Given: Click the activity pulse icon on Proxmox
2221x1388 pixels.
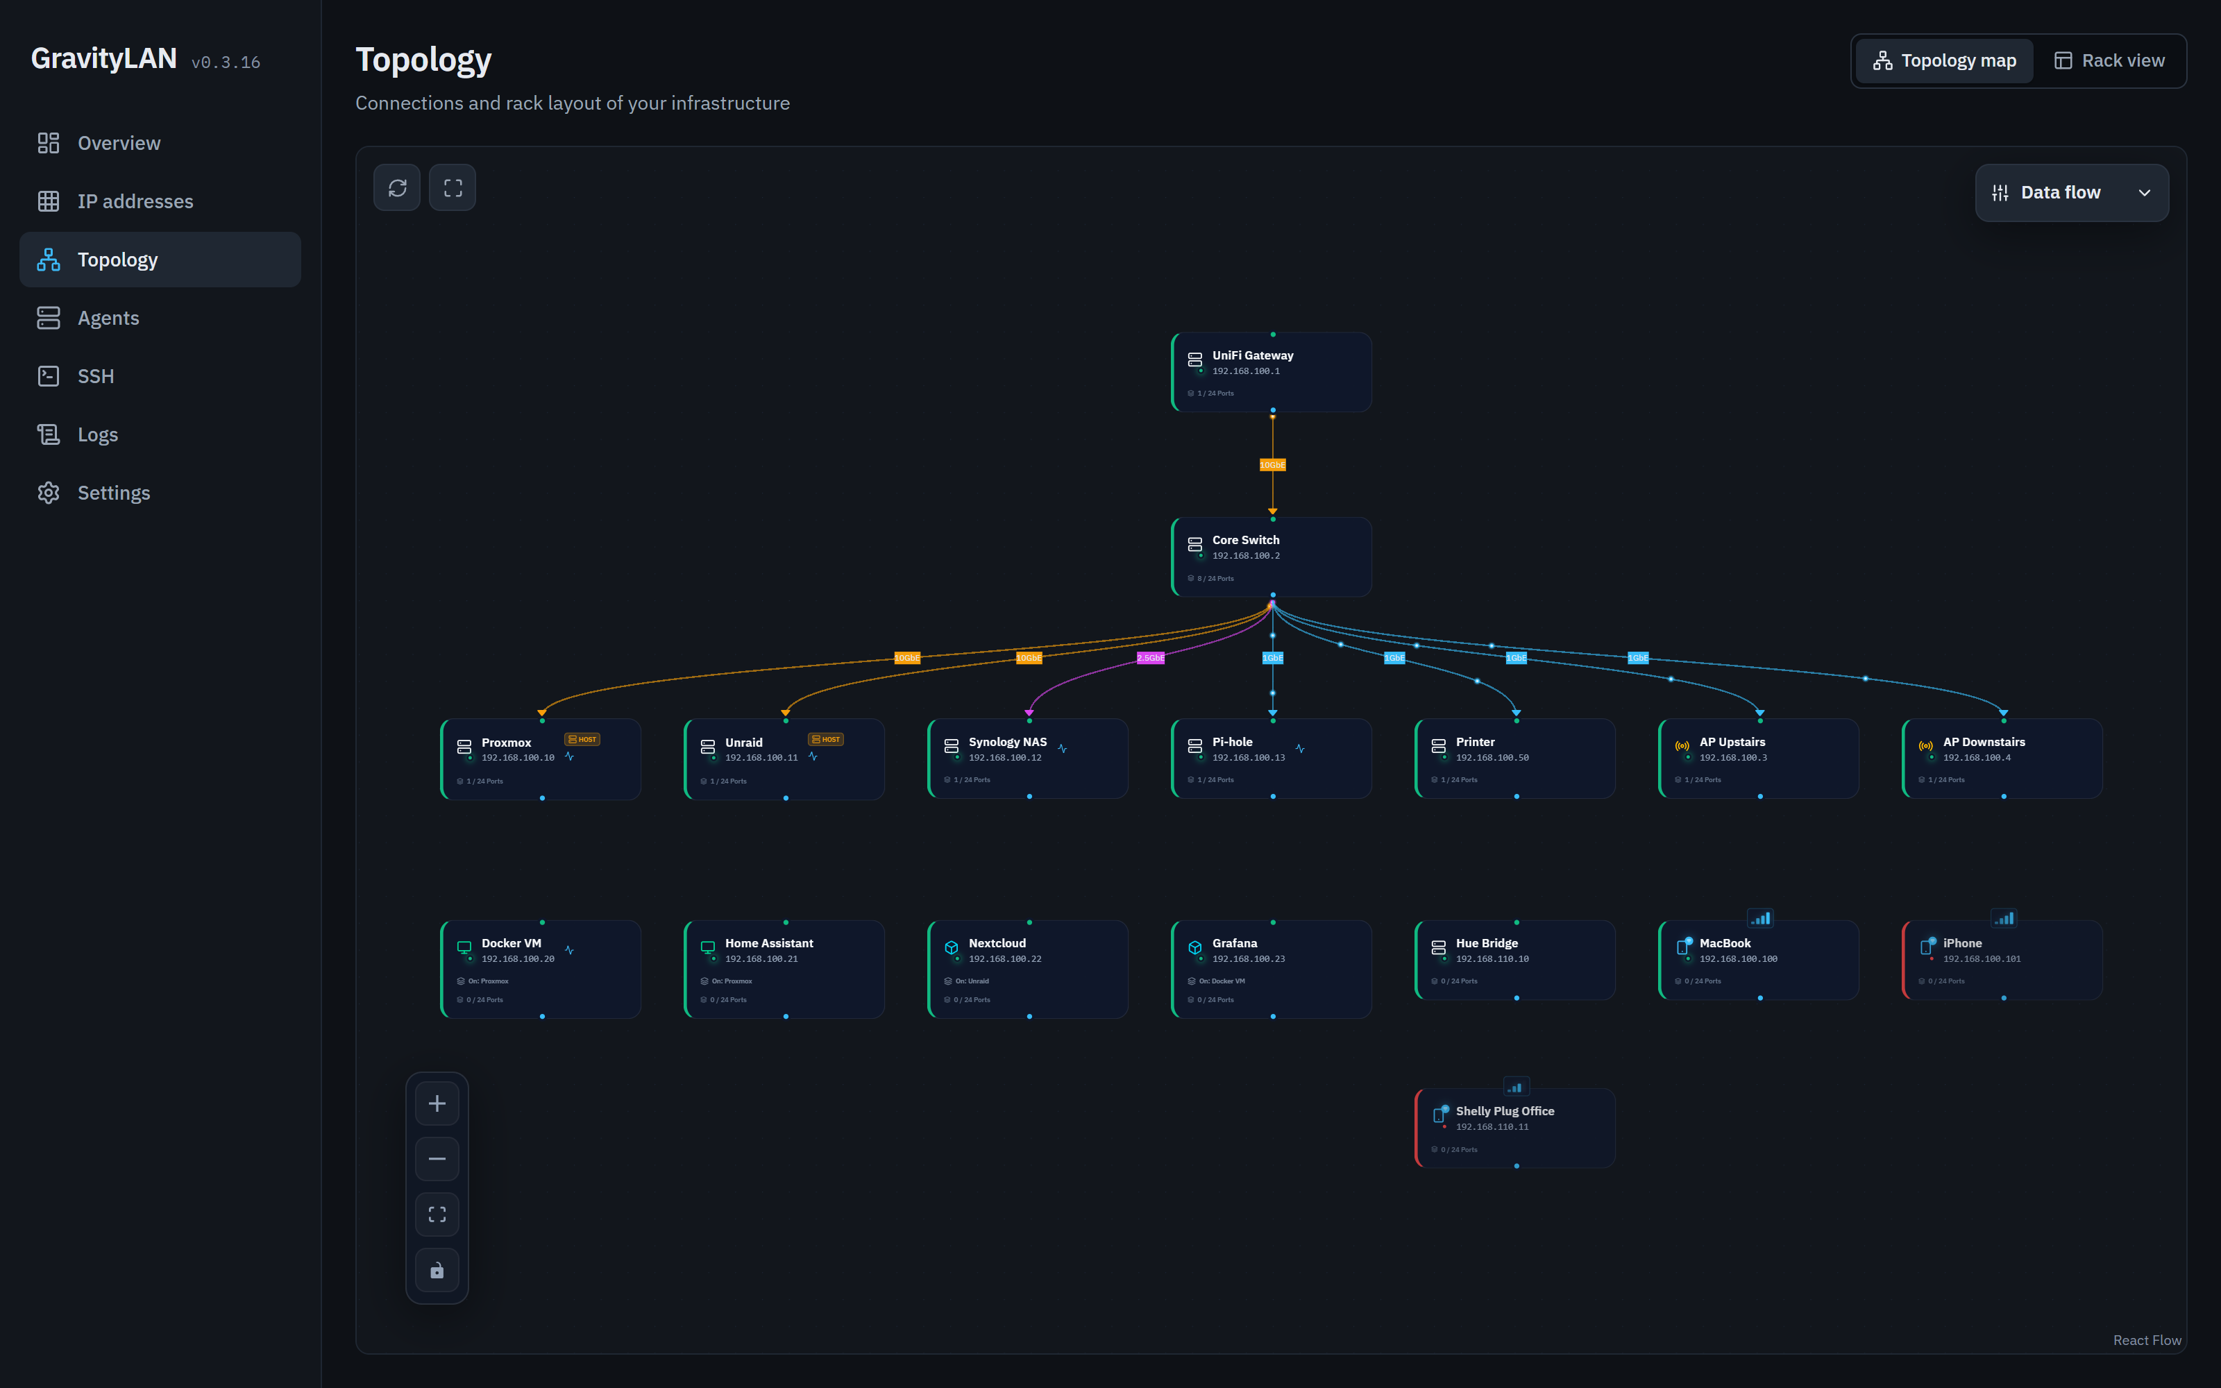Looking at the screenshot, I should (x=569, y=756).
